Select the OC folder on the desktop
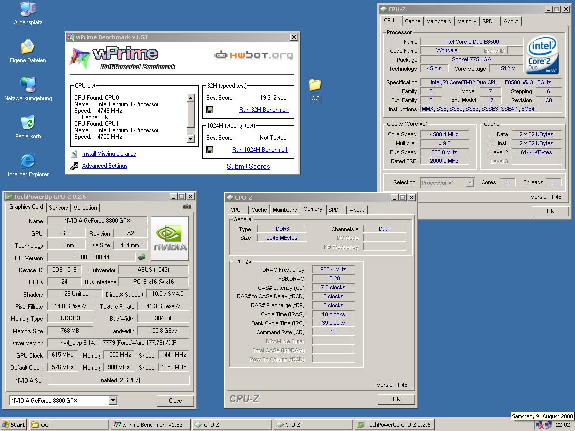 [315, 85]
